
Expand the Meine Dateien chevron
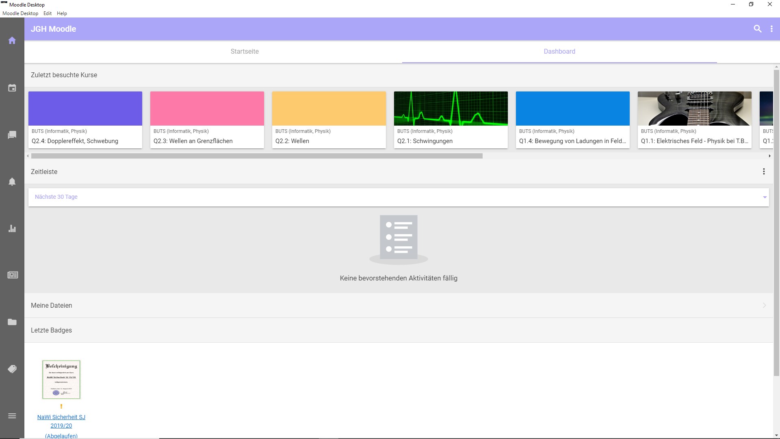[x=764, y=305]
